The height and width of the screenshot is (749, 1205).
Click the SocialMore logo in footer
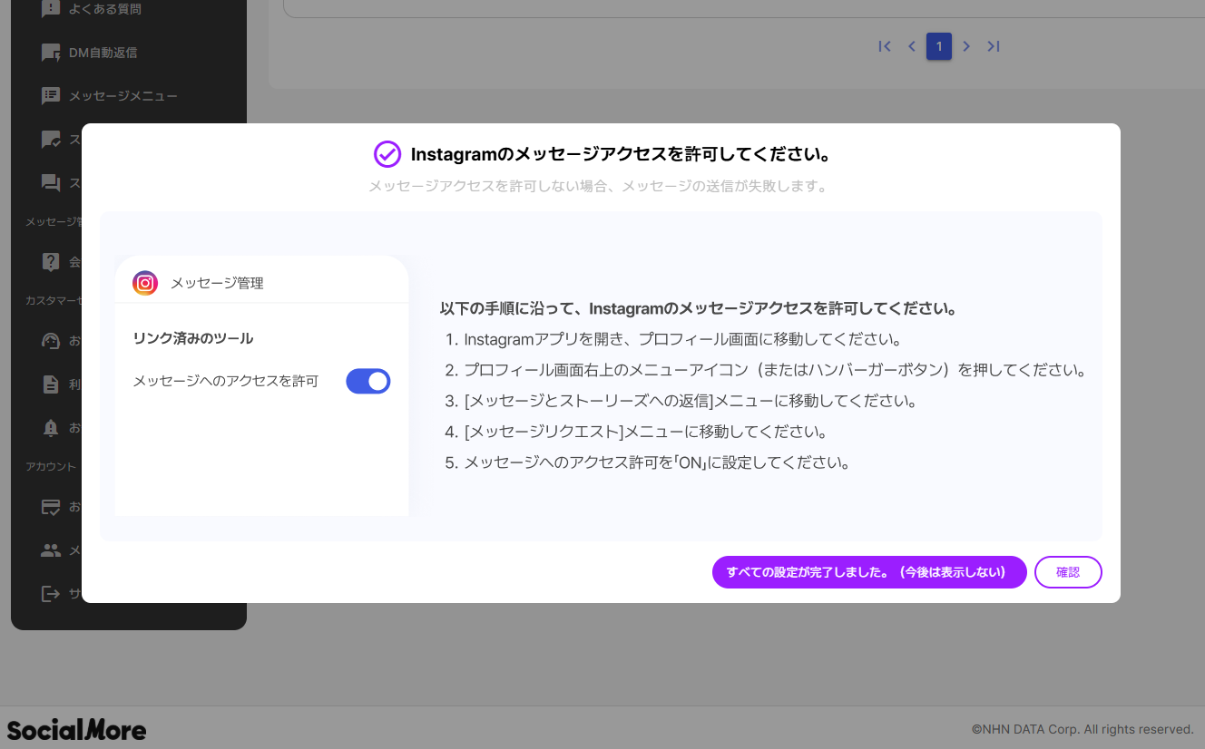tap(76, 729)
